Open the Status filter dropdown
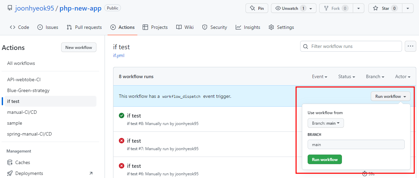The height and width of the screenshot is (178, 419). (x=347, y=76)
